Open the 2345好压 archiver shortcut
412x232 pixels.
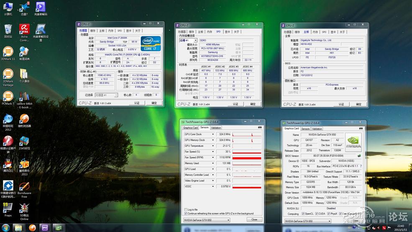[24, 142]
